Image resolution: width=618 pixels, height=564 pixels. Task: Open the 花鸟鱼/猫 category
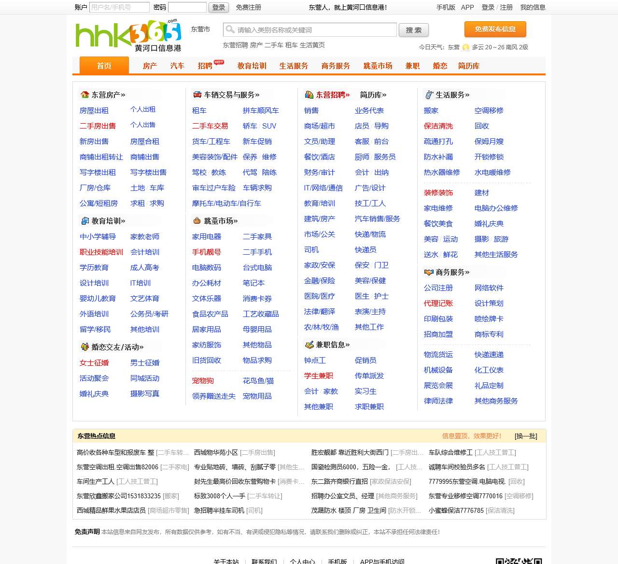click(x=258, y=381)
